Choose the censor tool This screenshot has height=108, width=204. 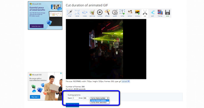coord(130,13)
